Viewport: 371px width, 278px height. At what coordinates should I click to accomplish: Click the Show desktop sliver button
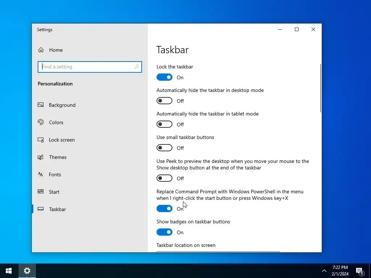pos(370,271)
